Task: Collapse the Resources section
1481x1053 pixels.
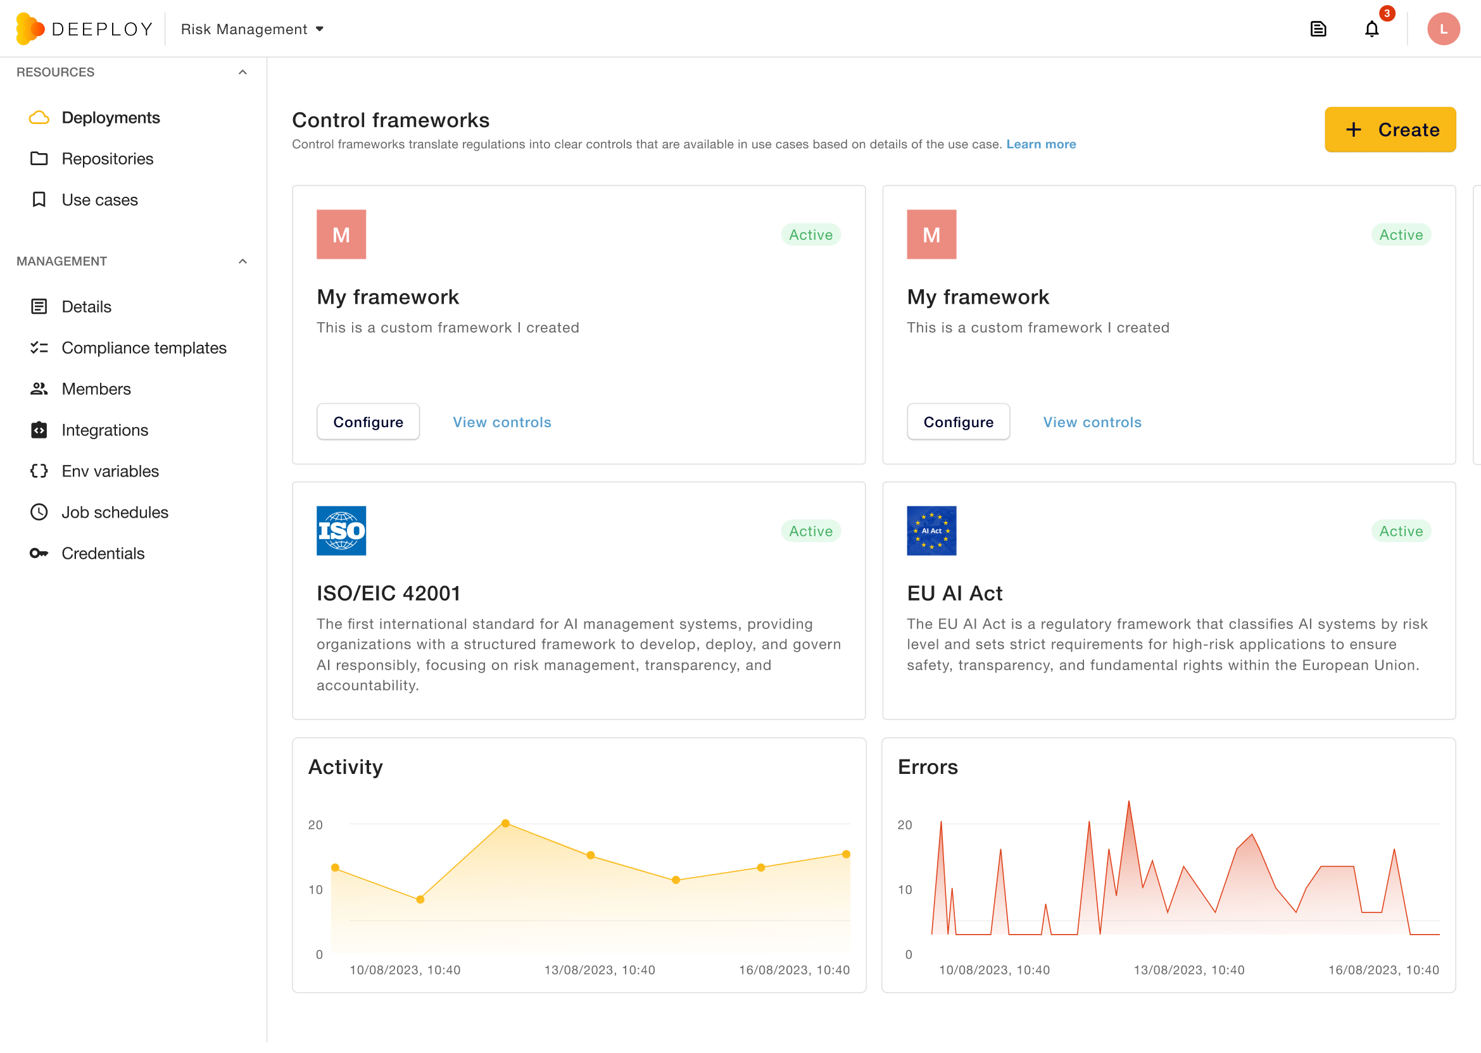Action: coord(243,72)
